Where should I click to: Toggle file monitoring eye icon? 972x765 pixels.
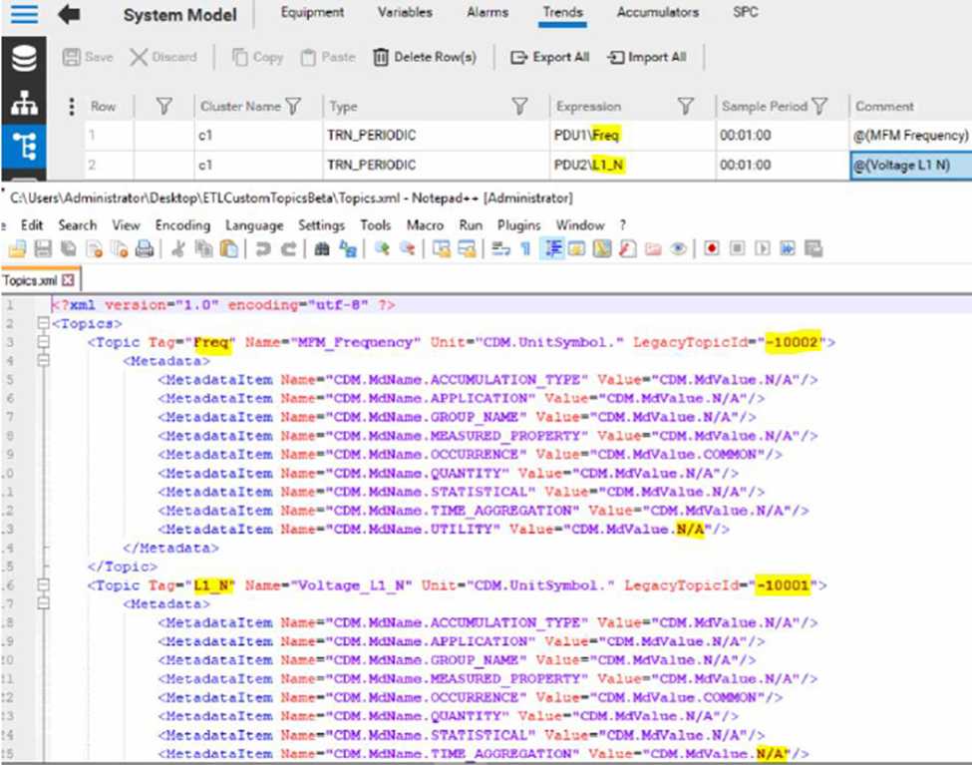[678, 249]
